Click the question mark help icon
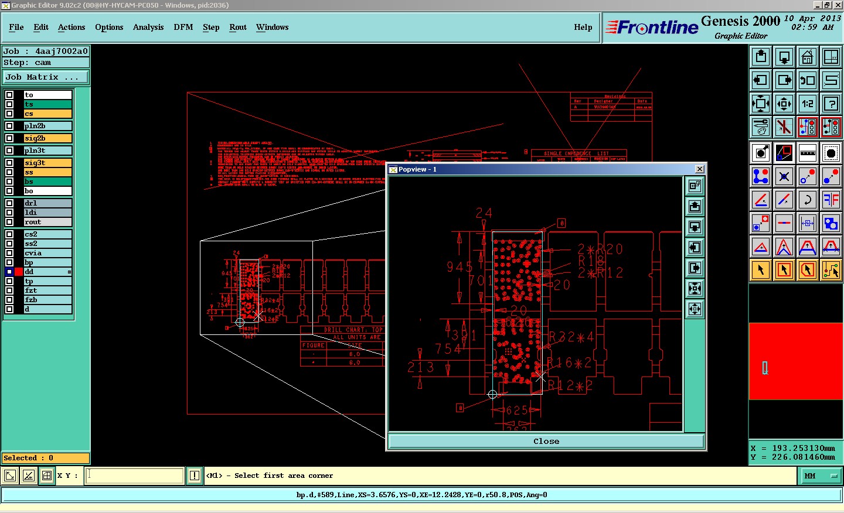This screenshot has height=513, width=844. point(831,104)
